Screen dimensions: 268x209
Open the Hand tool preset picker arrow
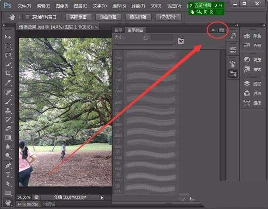point(19,17)
